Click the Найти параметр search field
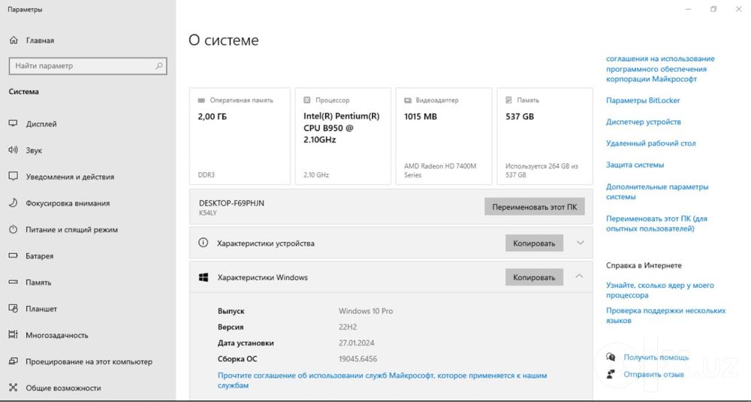This screenshot has height=402, width=751. pyautogui.click(x=88, y=66)
